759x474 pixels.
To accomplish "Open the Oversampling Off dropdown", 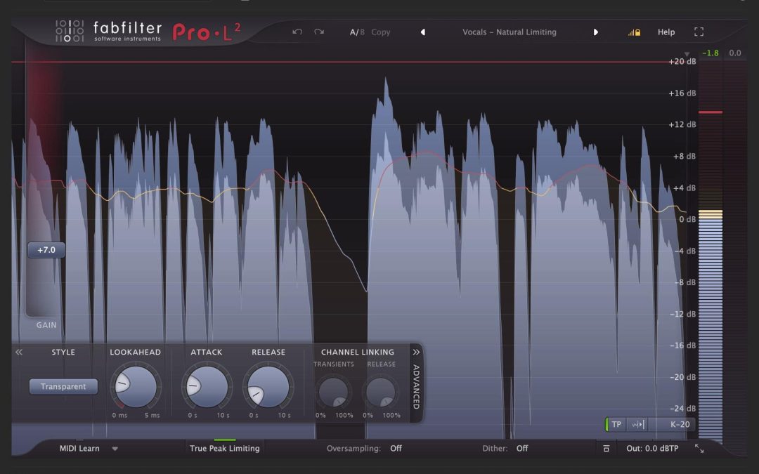I will (x=396, y=448).
